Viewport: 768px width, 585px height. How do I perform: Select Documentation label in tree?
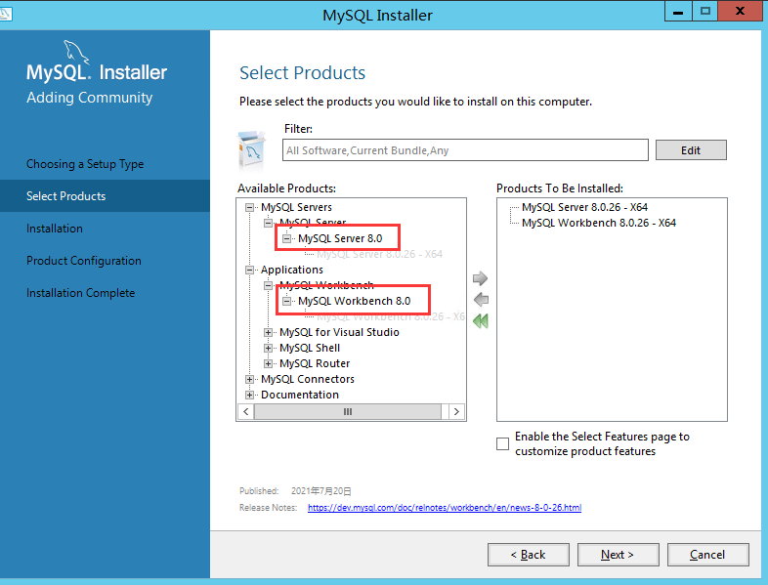(300, 396)
